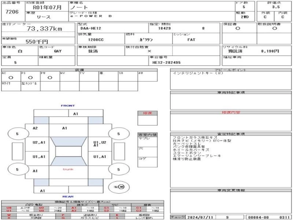This screenshot has width=293, height=220.
Task: Select number 0311 at bottom
Action: (x=285, y=217)
